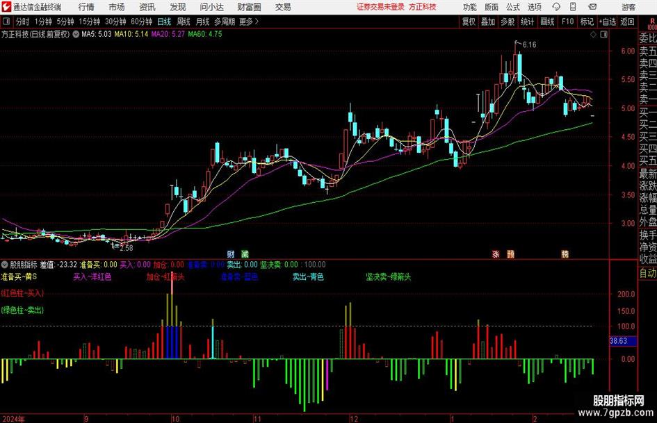Open the F10 company info button
The image size is (657, 423).
[567, 22]
